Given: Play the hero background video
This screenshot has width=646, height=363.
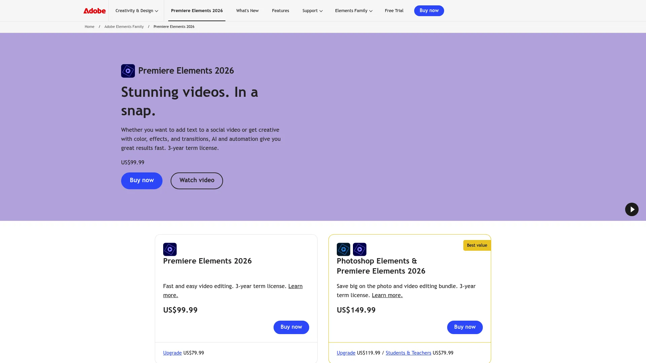Looking at the screenshot, I should pos(632,209).
